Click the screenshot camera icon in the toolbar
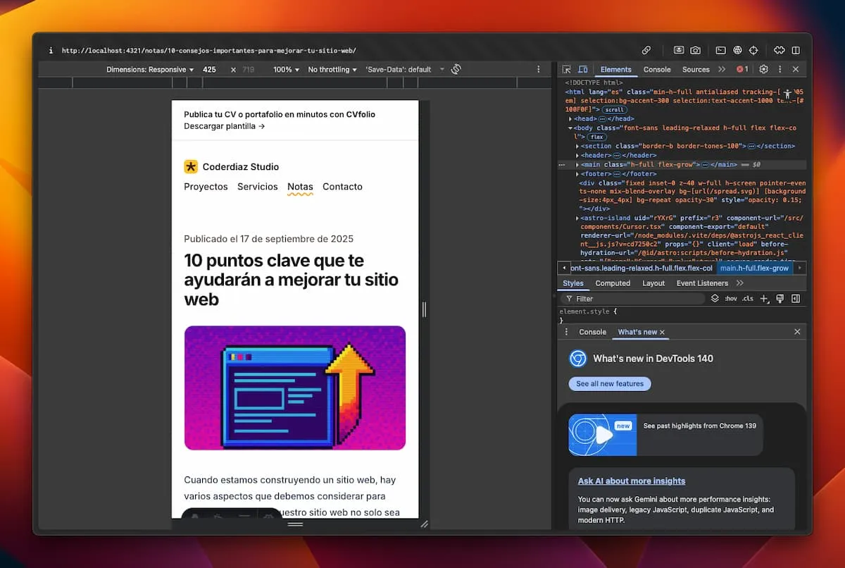Viewport: 845px width, 568px height. [x=695, y=50]
